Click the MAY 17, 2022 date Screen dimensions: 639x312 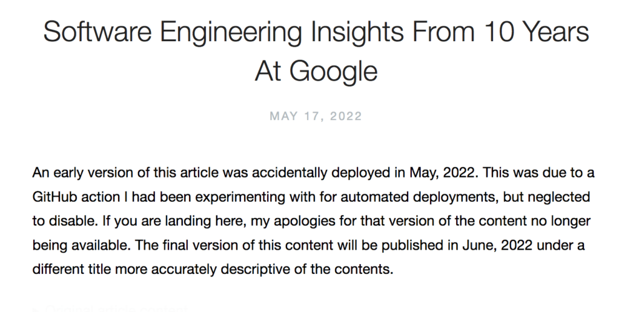tap(316, 116)
